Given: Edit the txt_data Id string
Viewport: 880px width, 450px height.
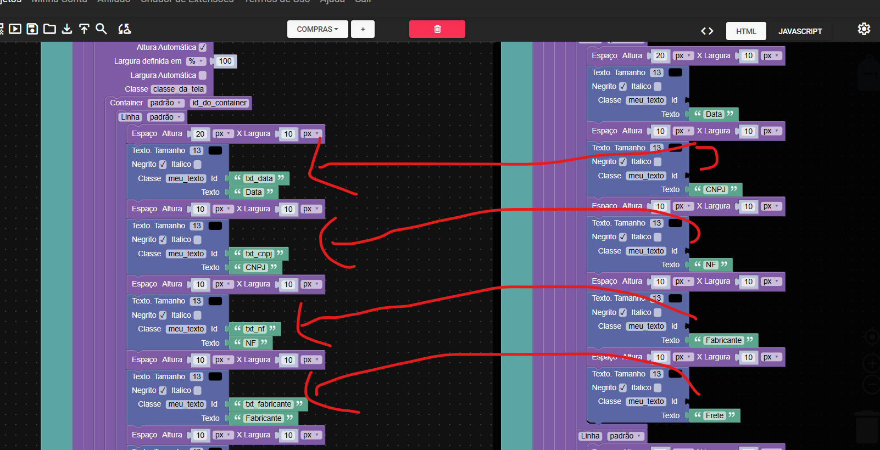Looking at the screenshot, I should [259, 178].
